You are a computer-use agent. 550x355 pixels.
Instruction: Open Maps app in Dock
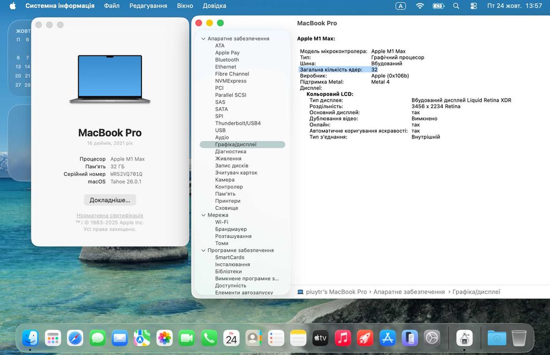coord(142,338)
